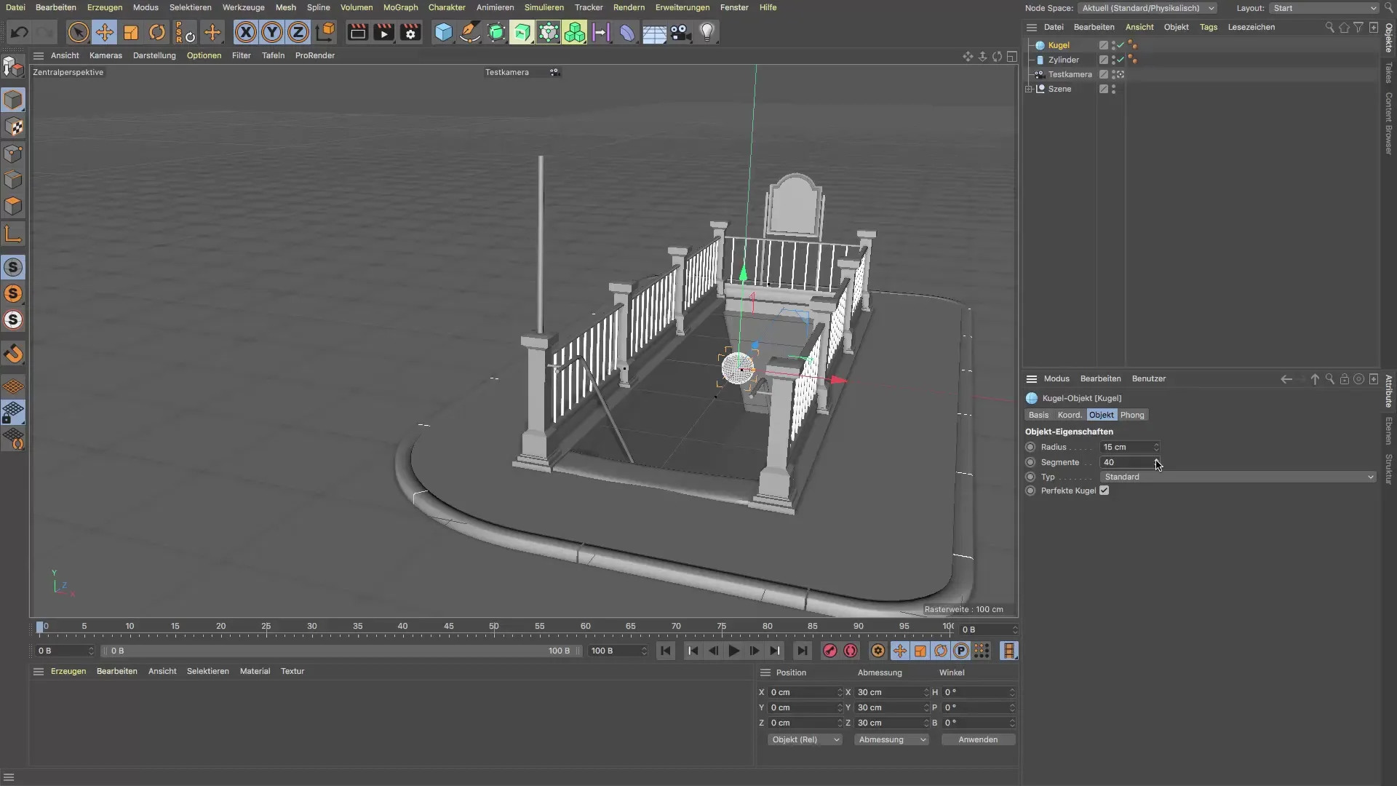The height and width of the screenshot is (786, 1397).
Task: Add an Extrude generator object
Action: (x=522, y=33)
